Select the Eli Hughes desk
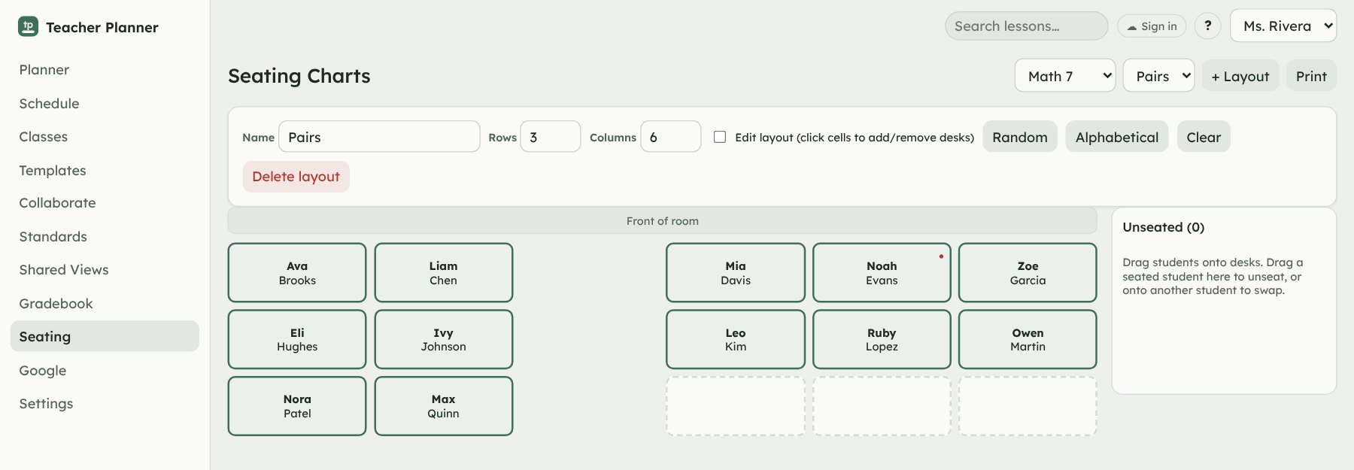1354x470 pixels. click(297, 339)
